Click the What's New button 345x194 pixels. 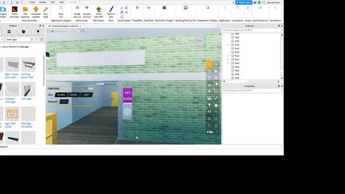(x=244, y=2)
